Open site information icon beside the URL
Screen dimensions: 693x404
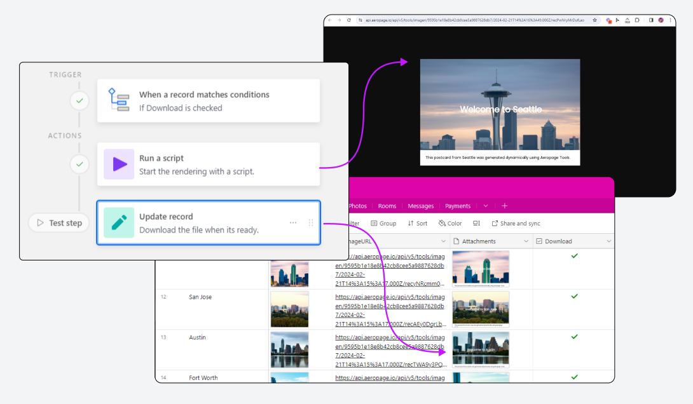[x=360, y=20]
